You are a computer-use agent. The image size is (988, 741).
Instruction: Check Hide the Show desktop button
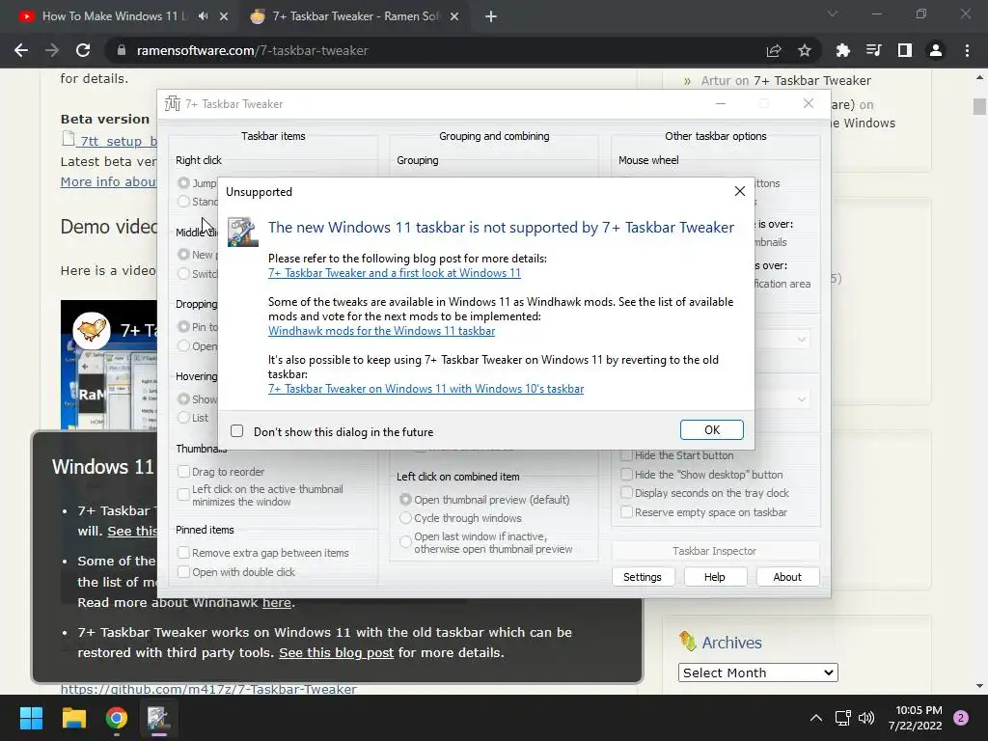(626, 474)
